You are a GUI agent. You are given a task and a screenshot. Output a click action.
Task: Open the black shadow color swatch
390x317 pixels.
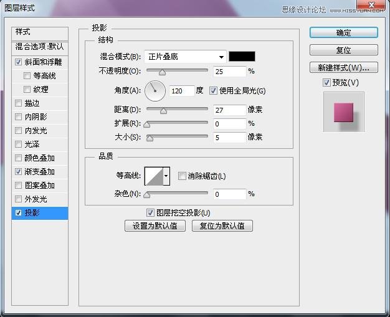pyautogui.click(x=242, y=57)
